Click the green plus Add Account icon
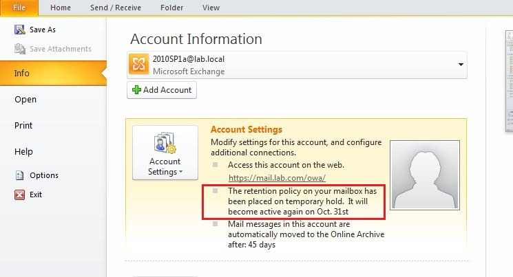 point(136,90)
